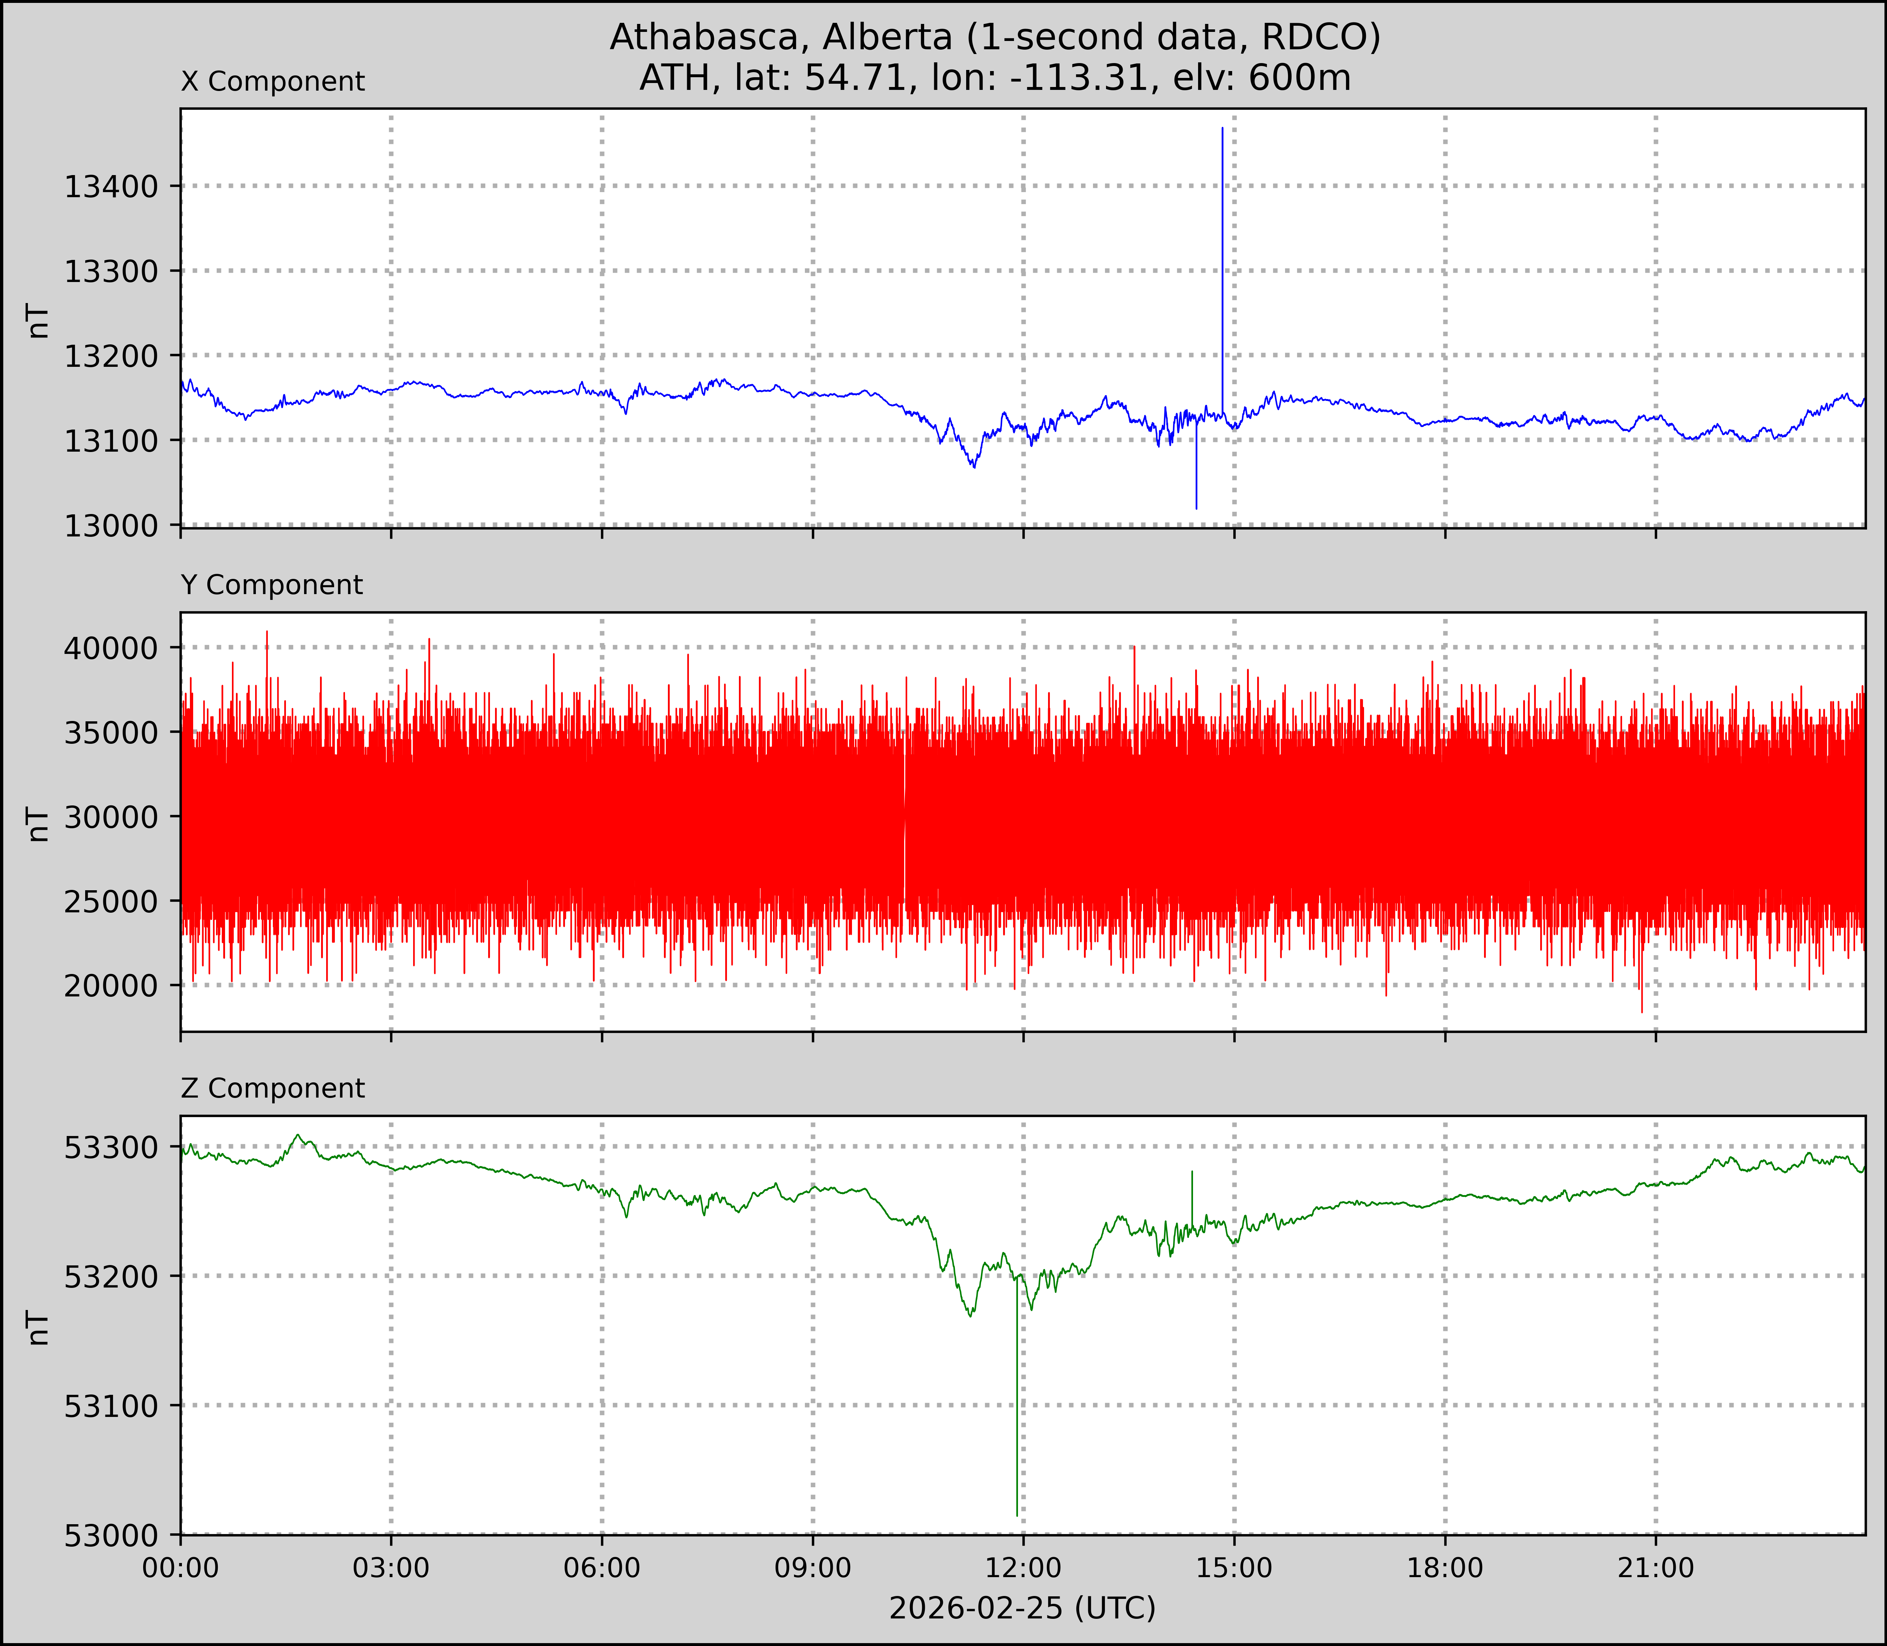Click the 12:00 x-axis tick label
This screenshot has height=1646, width=1887.
(x=1023, y=1568)
